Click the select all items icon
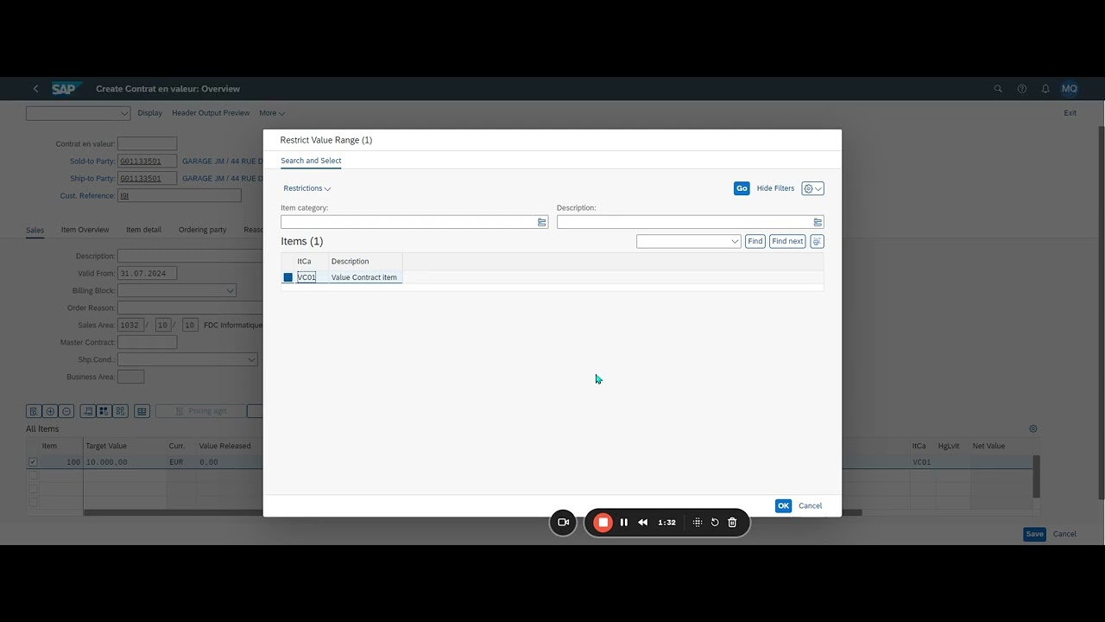Image resolution: width=1105 pixels, height=622 pixels. (104, 411)
